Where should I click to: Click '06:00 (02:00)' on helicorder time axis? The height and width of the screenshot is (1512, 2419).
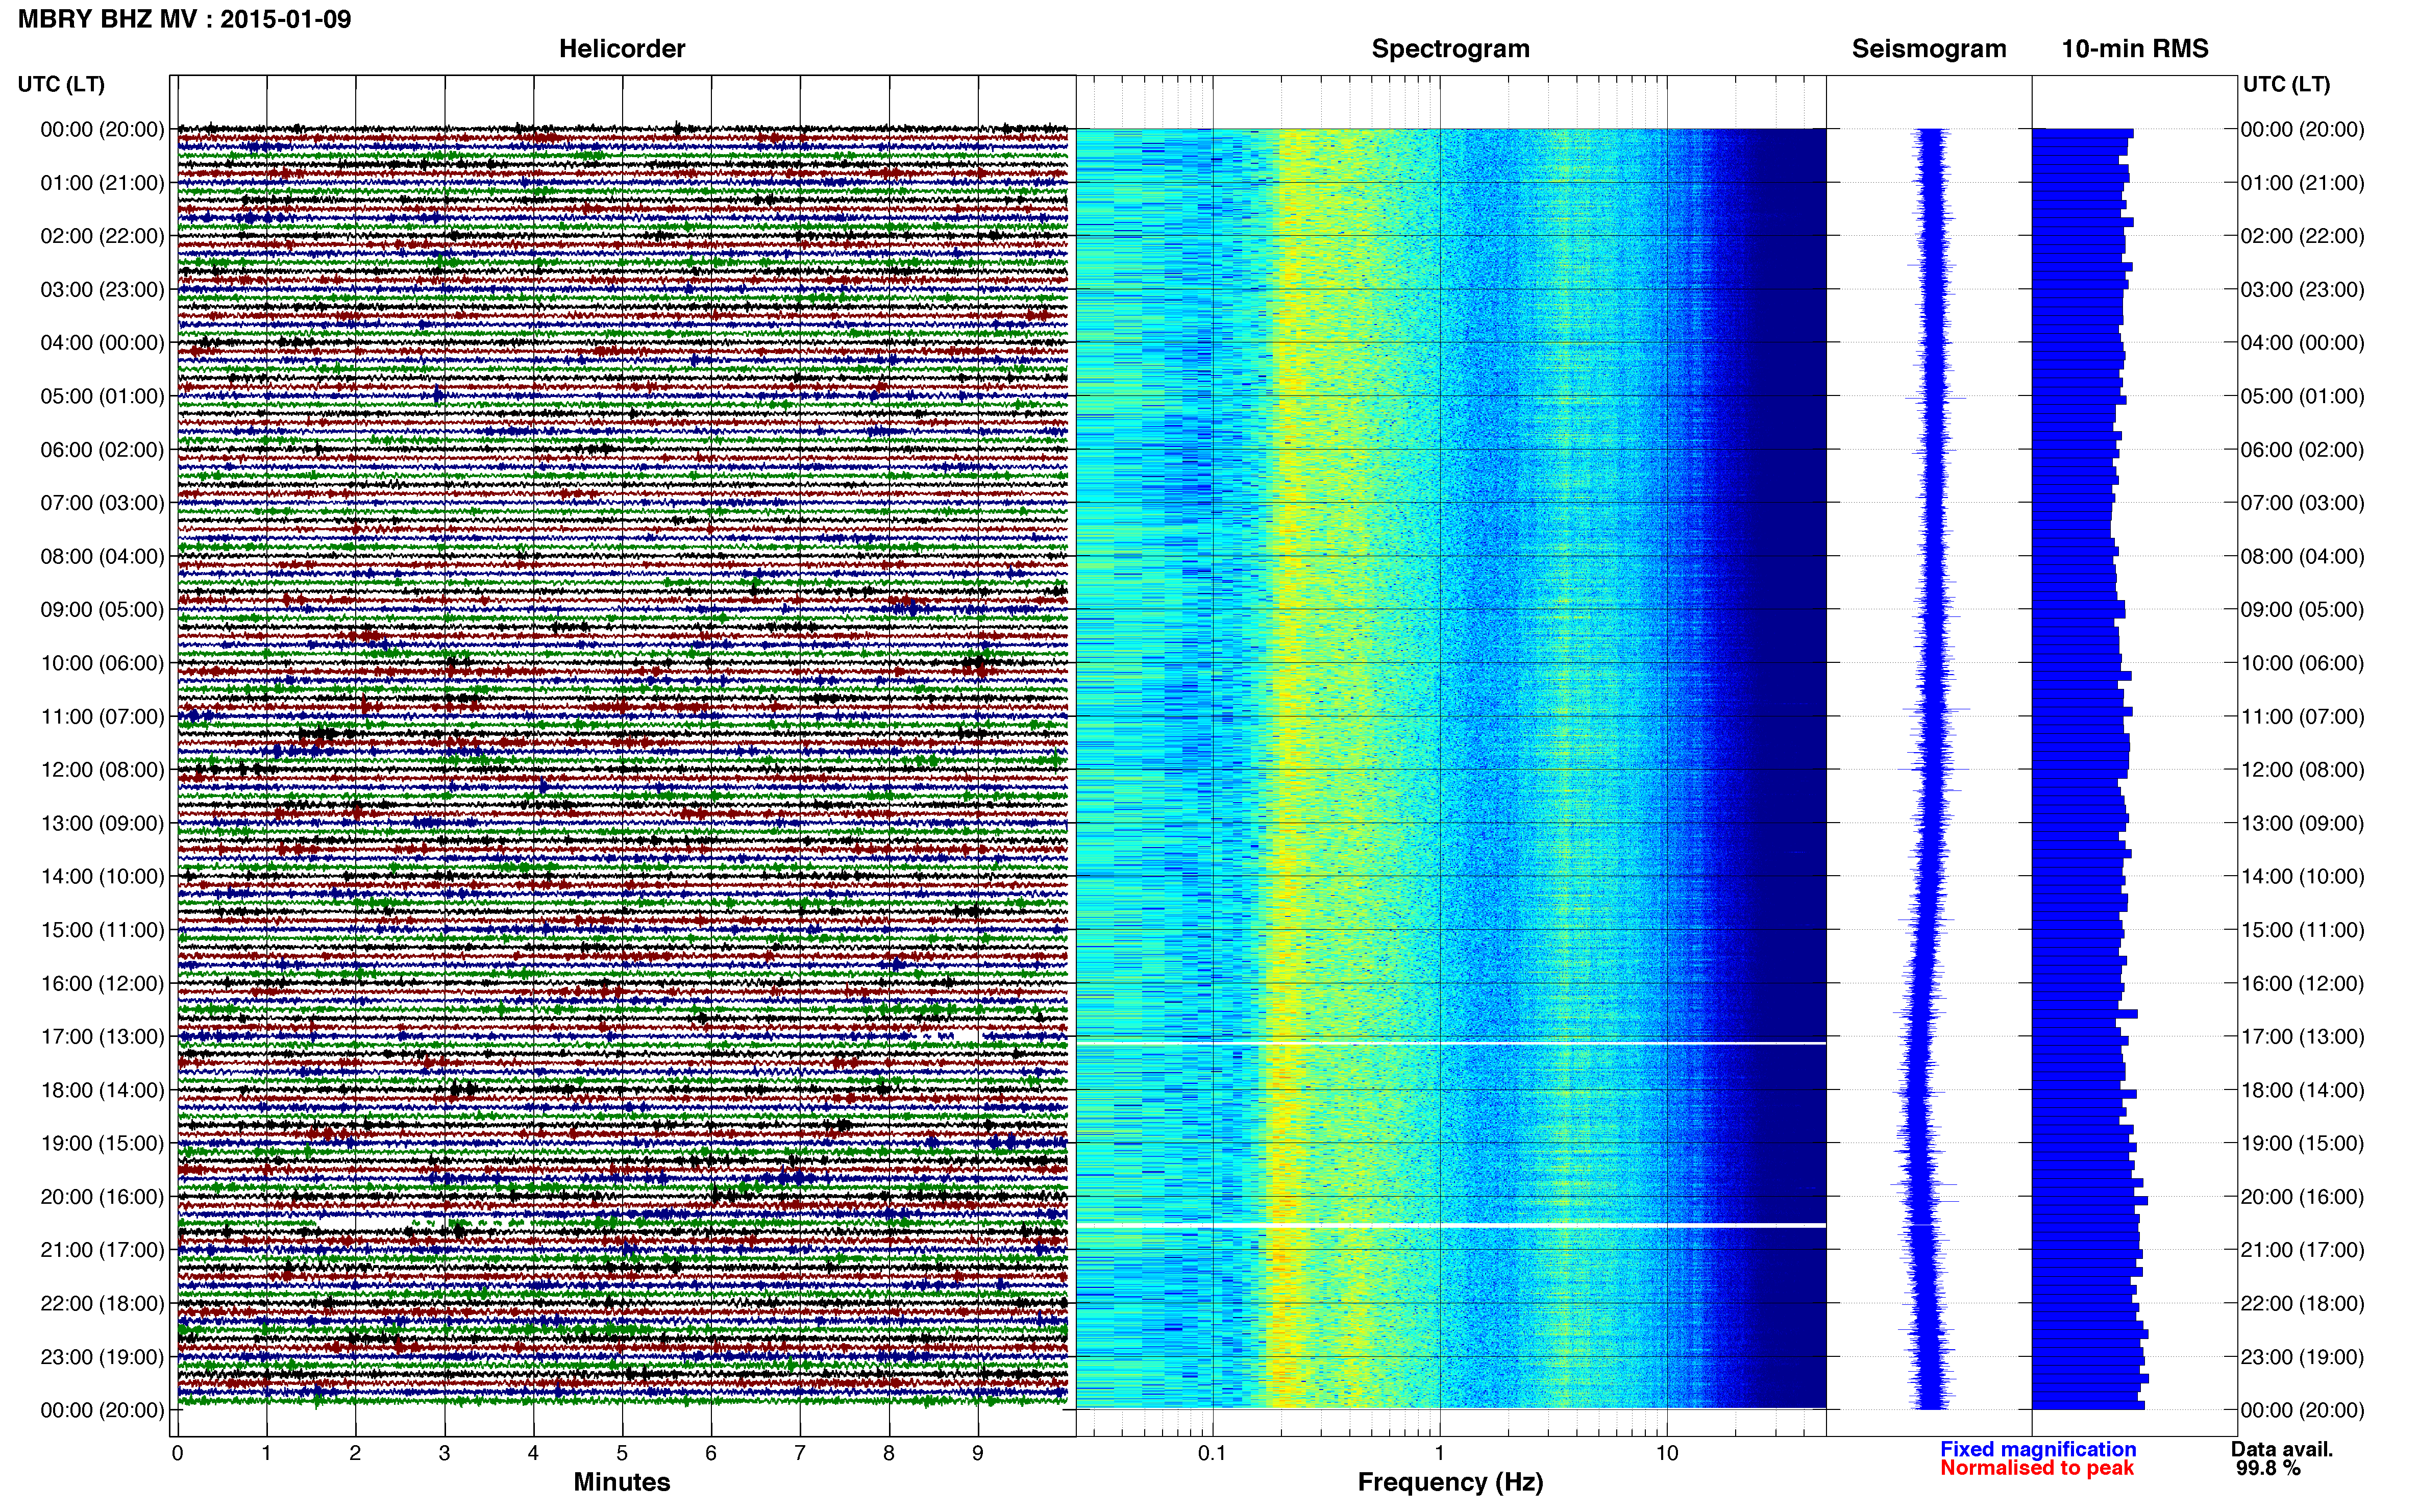coord(102,450)
